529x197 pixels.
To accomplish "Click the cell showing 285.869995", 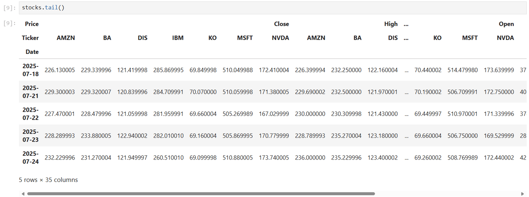I will pyautogui.click(x=168, y=70).
